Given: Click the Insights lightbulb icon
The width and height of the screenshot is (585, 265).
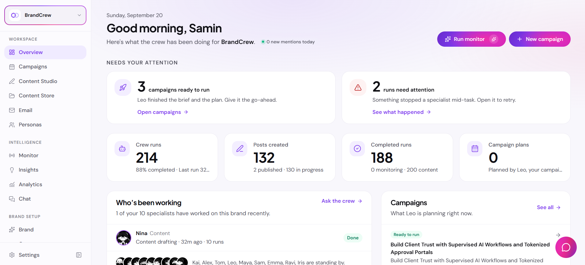Looking at the screenshot, I should 12,170.
